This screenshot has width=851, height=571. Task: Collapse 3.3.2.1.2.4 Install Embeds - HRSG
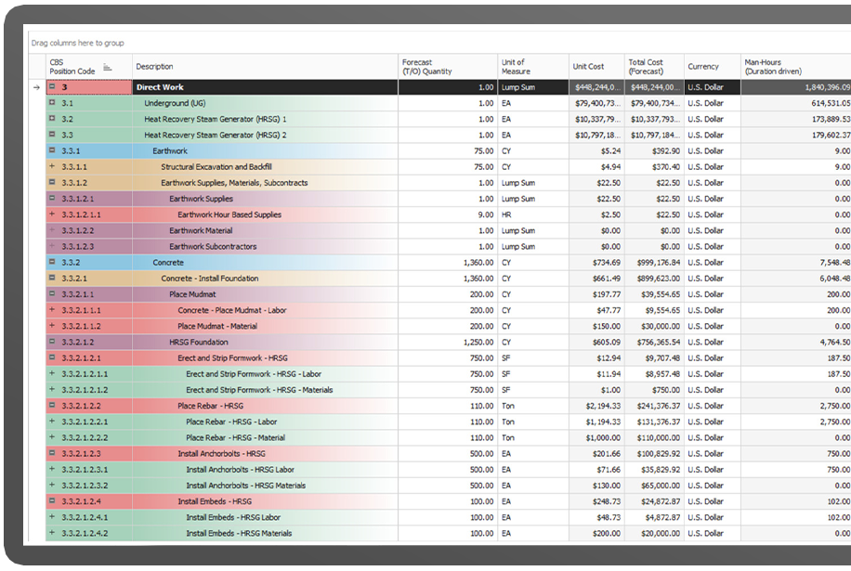pos(52,501)
